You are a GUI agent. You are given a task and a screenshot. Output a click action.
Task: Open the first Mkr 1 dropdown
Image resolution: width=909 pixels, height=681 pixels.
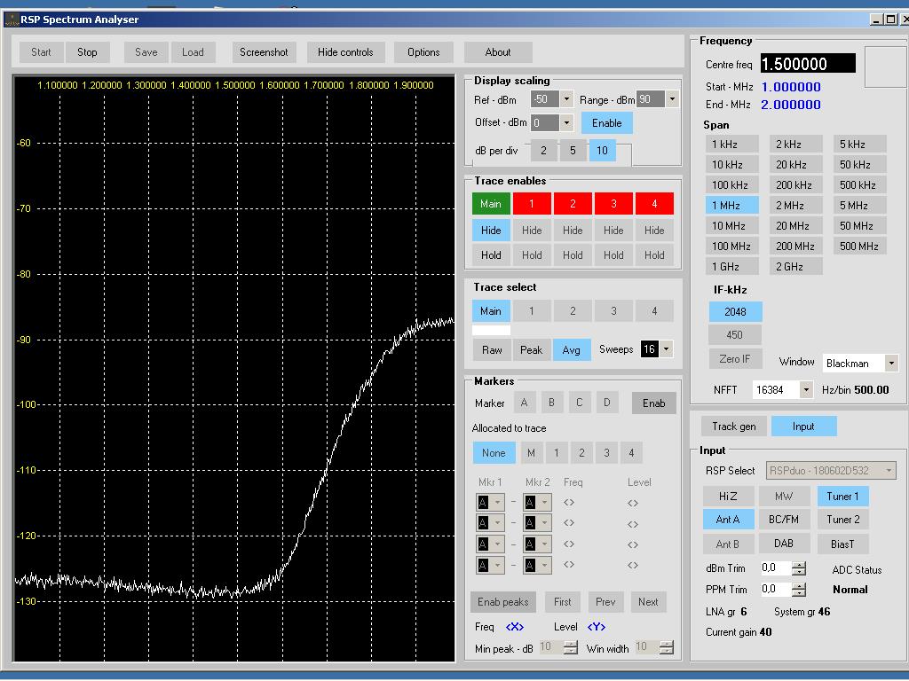(497, 502)
